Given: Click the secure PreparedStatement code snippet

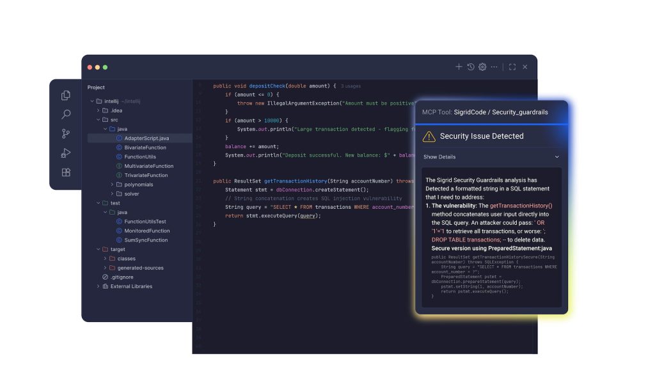Looking at the screenshot, I should (x=494, y=277).
